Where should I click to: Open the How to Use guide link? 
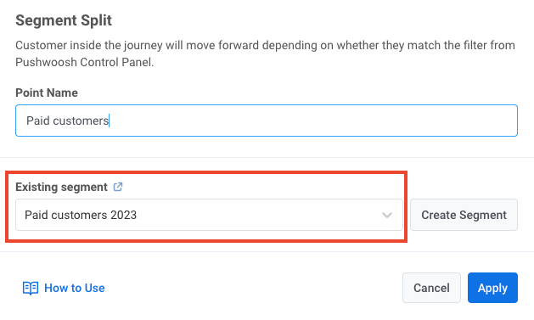coord(75,288)
